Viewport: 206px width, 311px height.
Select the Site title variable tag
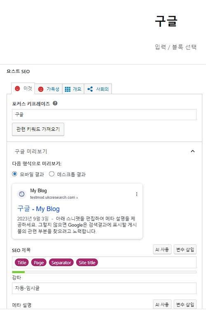pyautogui.click(x=87, y=262)
